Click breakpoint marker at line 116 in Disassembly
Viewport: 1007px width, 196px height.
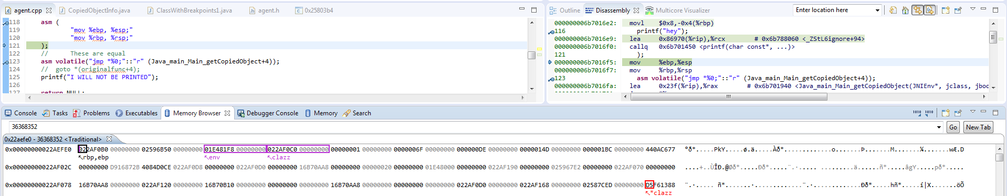[551, 32]
